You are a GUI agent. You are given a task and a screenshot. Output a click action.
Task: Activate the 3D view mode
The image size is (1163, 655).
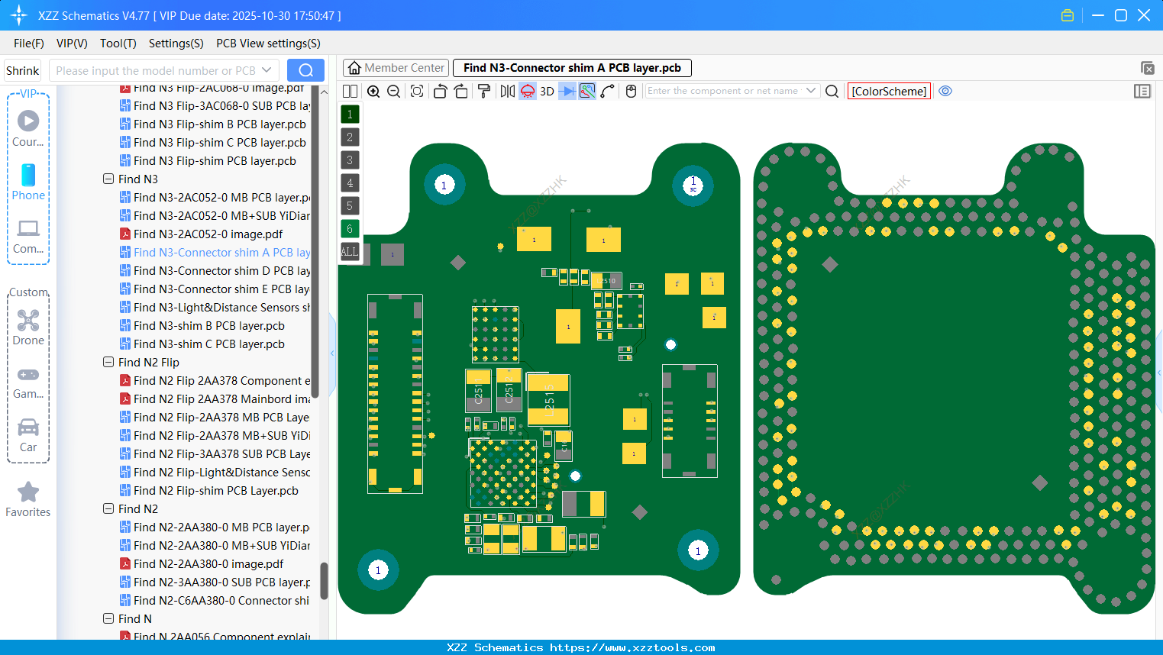point(547,91)
